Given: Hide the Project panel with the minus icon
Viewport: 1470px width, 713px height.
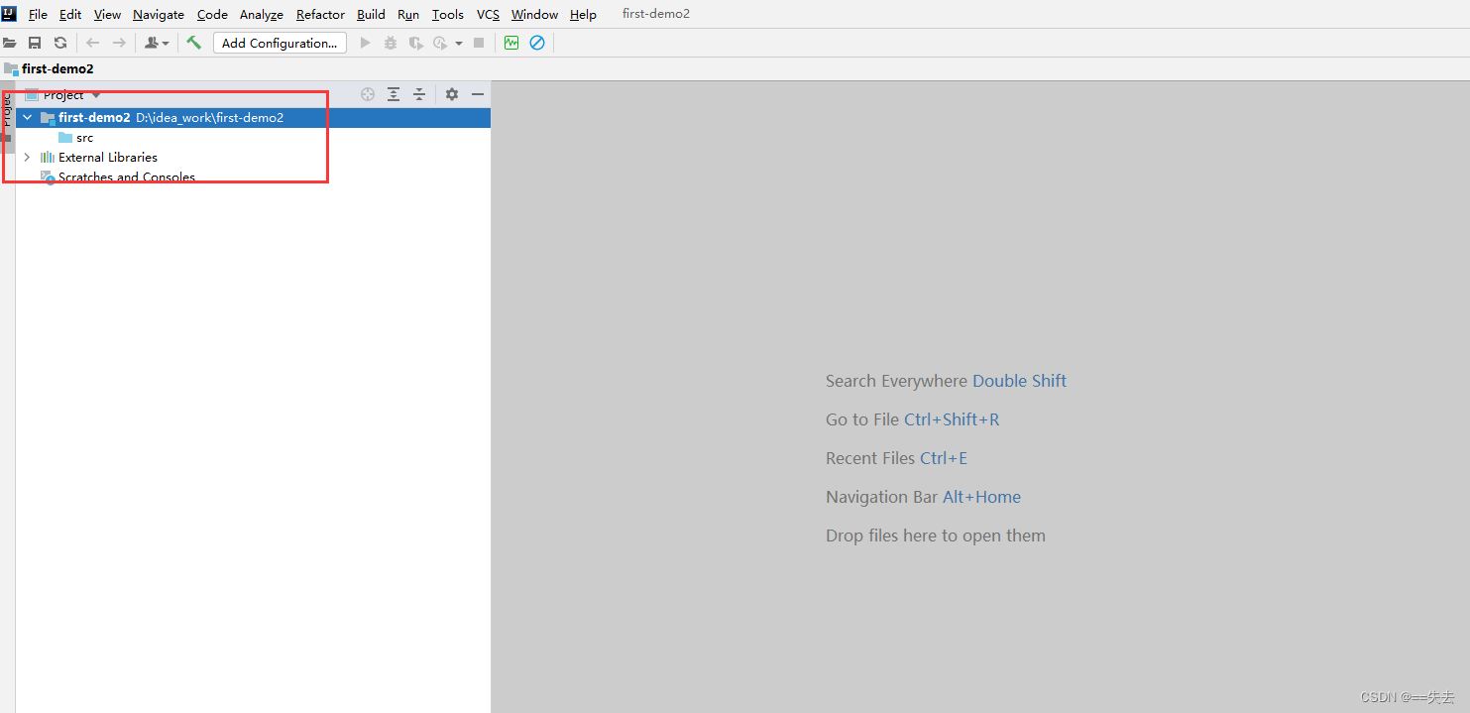Looking at the screenshot, I should coord(478,94).
